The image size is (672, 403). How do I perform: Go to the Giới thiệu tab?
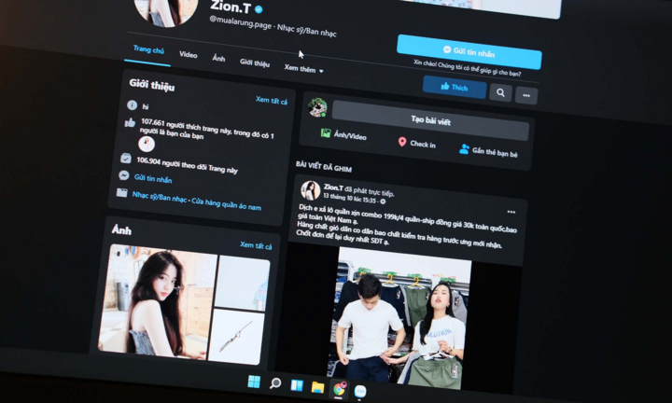click(255, 63)
